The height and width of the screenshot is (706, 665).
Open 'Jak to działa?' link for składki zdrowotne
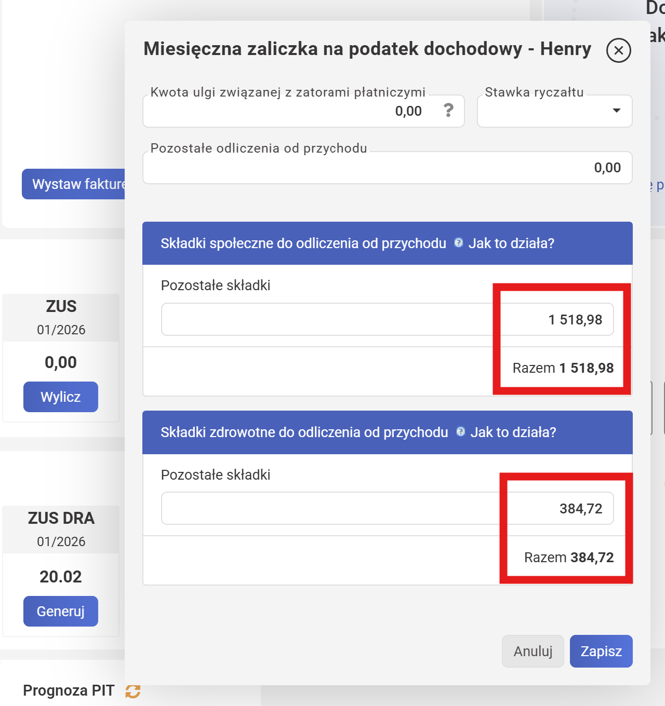click(x=513, y=432)
